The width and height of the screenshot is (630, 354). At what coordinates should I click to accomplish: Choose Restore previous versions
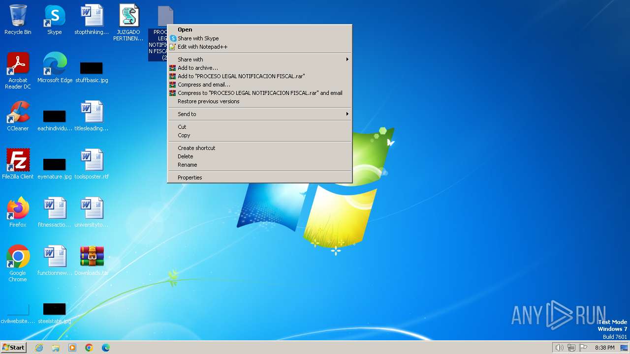coord(260,101)
